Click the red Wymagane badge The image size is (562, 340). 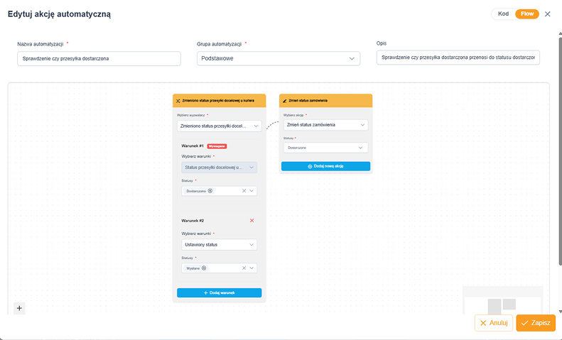pos(217,146)
